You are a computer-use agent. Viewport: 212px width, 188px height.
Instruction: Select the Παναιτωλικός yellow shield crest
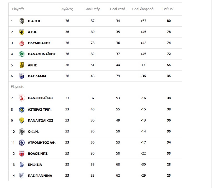22,120
